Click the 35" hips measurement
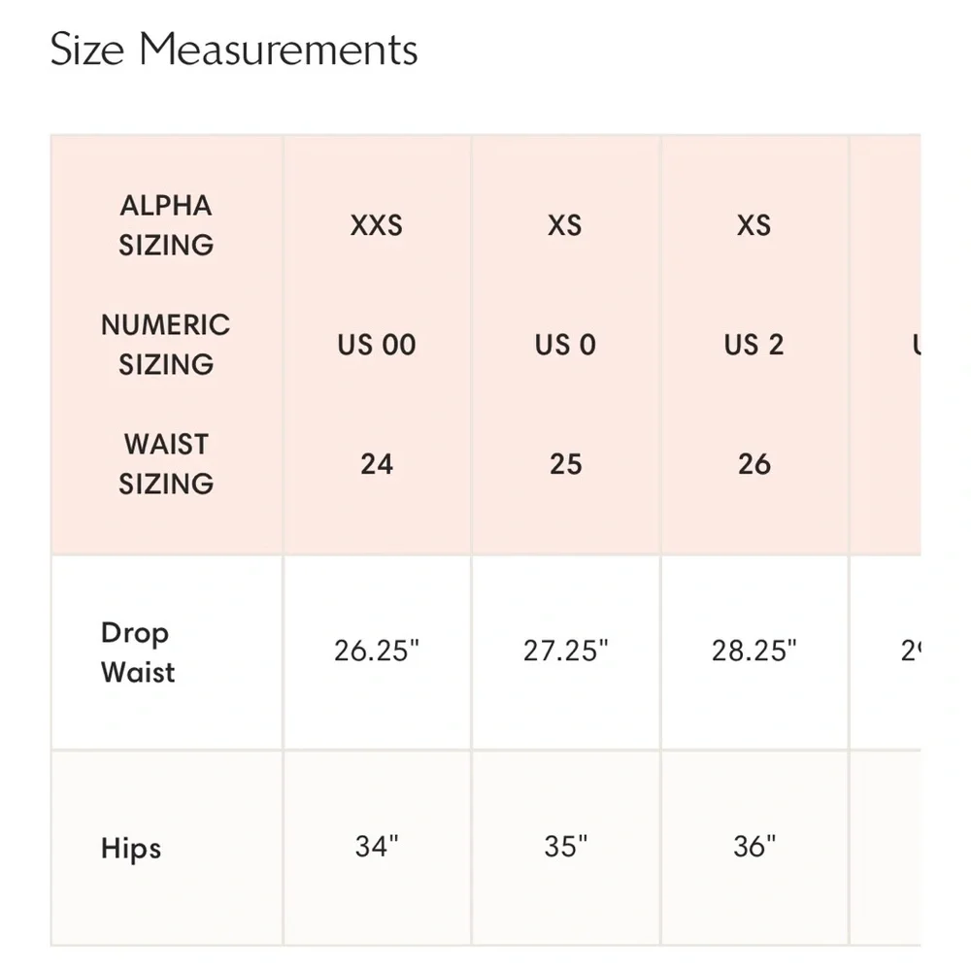971x971 pixels. [565, 847]
